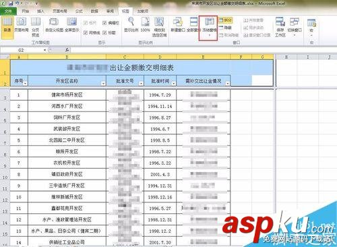Click the cell 武装部开发区
The height and width of the screenshot is (247, 337).
[67, 129]
